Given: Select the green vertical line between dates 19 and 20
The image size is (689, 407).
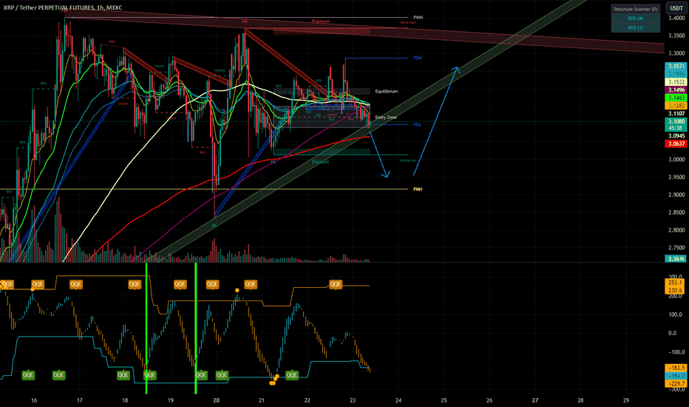Looking at the screenshot, I should point(196,329).
